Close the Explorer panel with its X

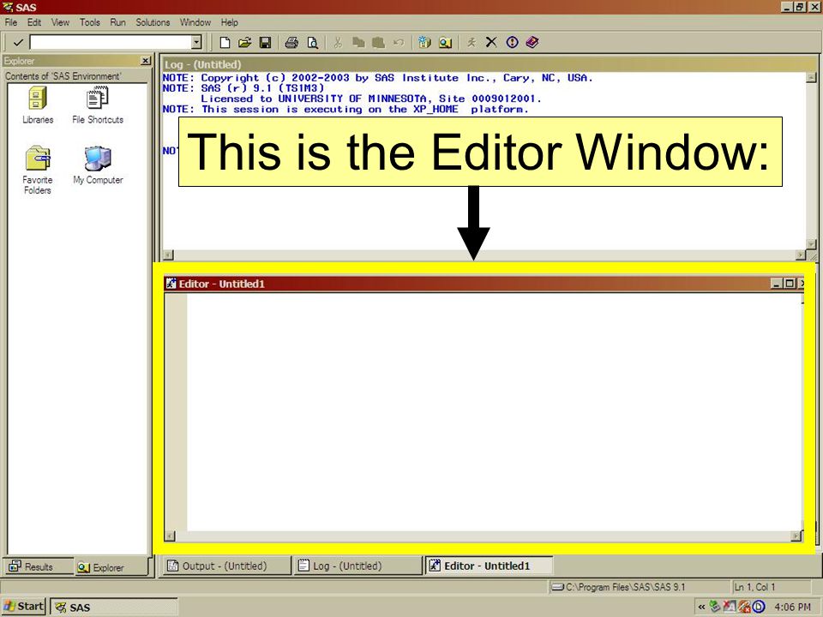(146, 61)
